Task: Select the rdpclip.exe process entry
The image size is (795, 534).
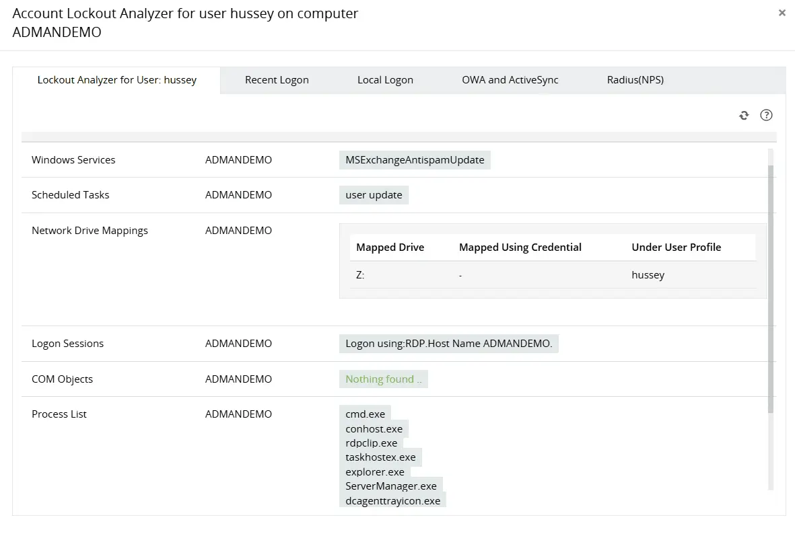Action: coord(371,443)
